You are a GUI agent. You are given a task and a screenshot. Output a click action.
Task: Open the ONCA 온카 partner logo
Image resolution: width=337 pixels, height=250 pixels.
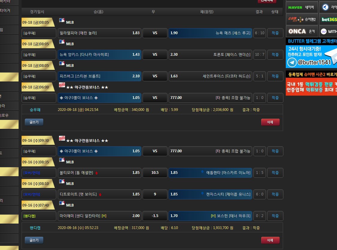click(x=301, y=31)
